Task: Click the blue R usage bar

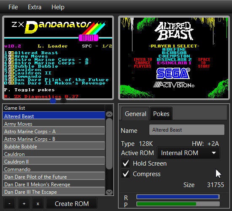Action: 178,197
